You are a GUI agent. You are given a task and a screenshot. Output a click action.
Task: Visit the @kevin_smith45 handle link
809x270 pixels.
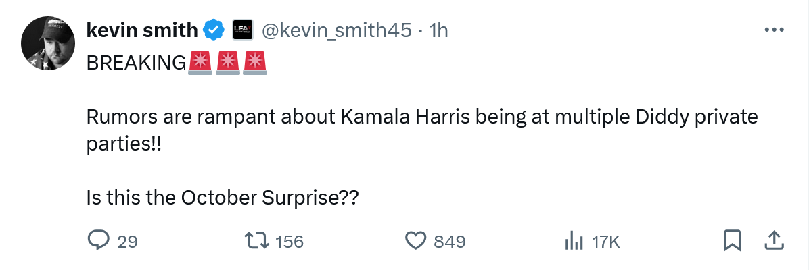tap(336, 30)
